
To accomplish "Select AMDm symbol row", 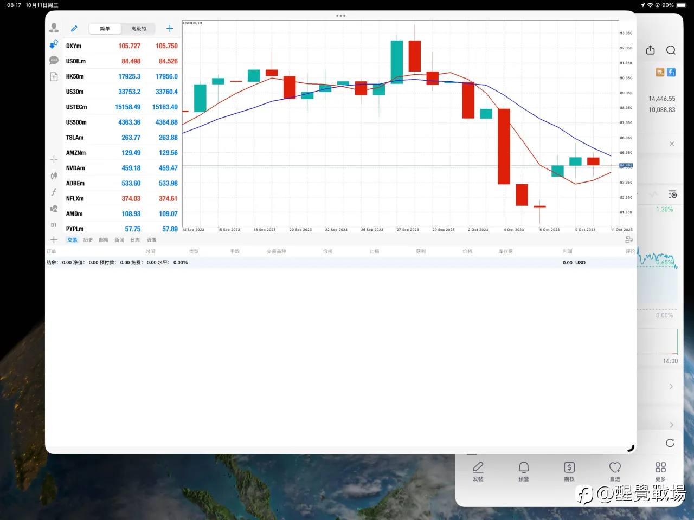I will [x=122, y=214].
